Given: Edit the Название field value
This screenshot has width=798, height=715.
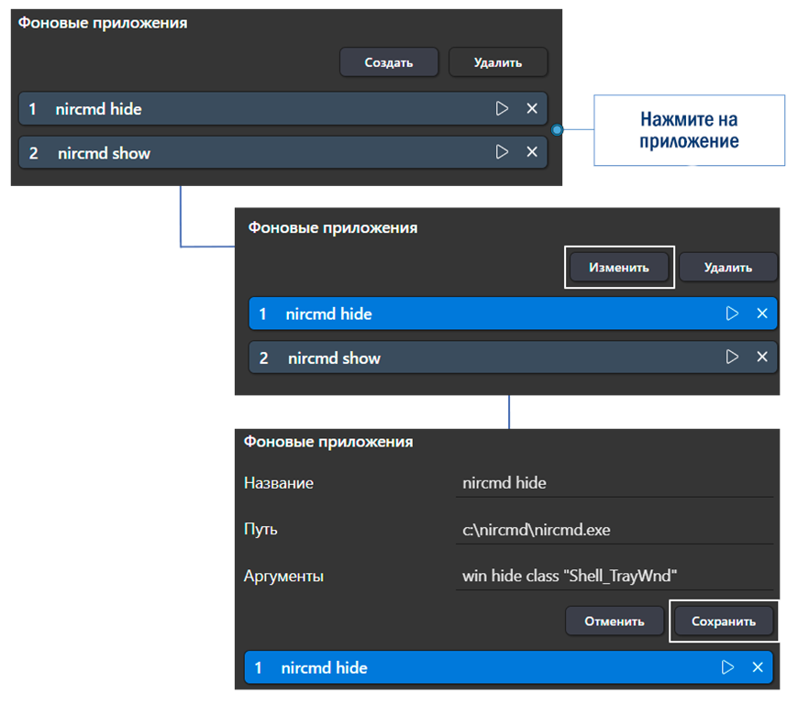Looking at the screenshot, I should [615, 483].
